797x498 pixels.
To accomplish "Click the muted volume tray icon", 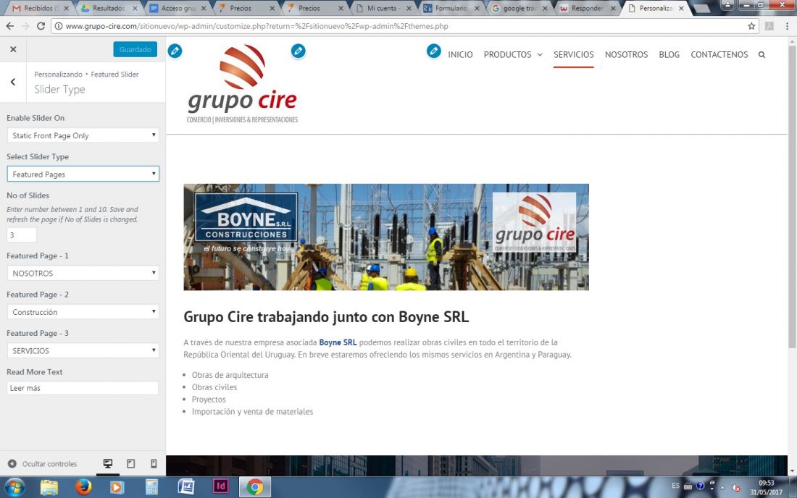I will click(x=736, y=487).
